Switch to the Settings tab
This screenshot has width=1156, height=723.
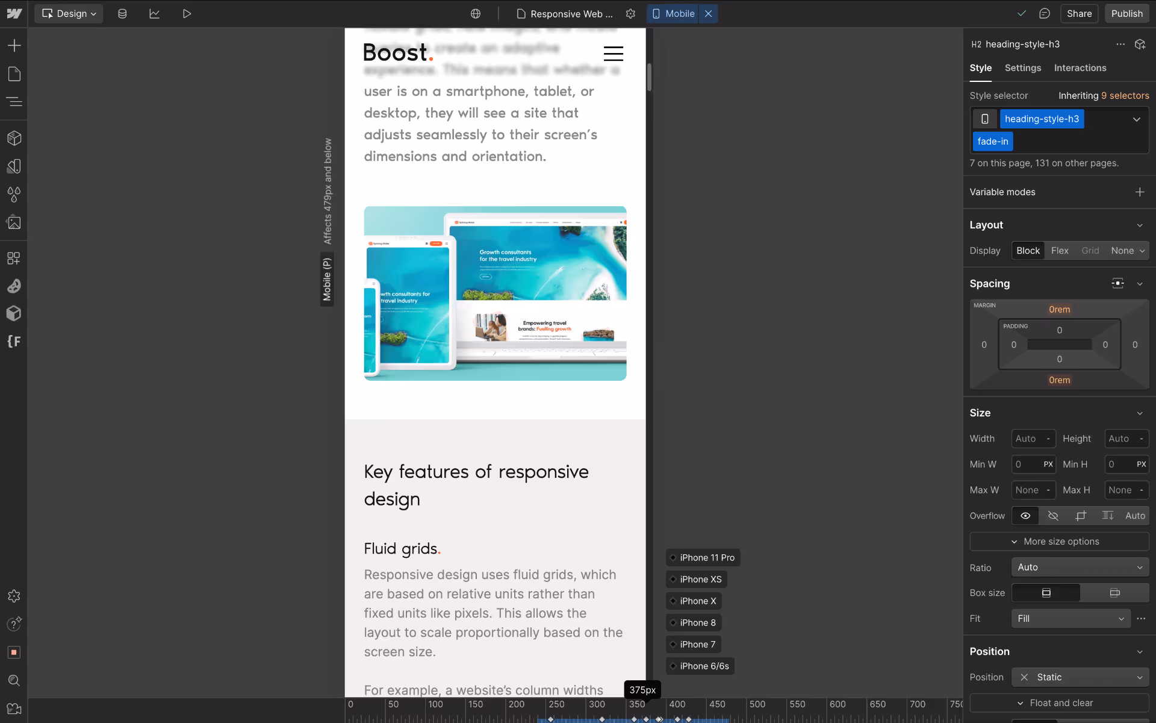(1022, 68)
